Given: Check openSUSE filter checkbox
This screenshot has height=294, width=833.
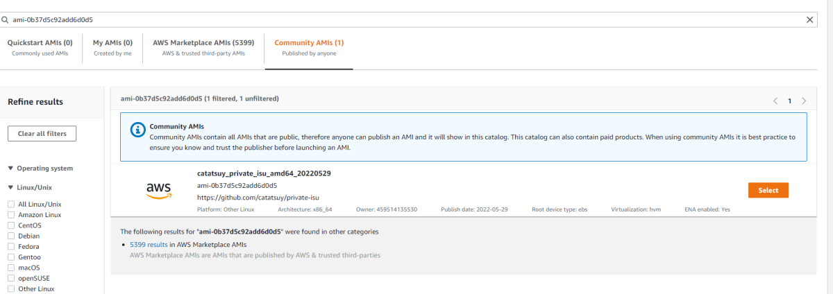Looking at the screenshot, I should 11,278.
